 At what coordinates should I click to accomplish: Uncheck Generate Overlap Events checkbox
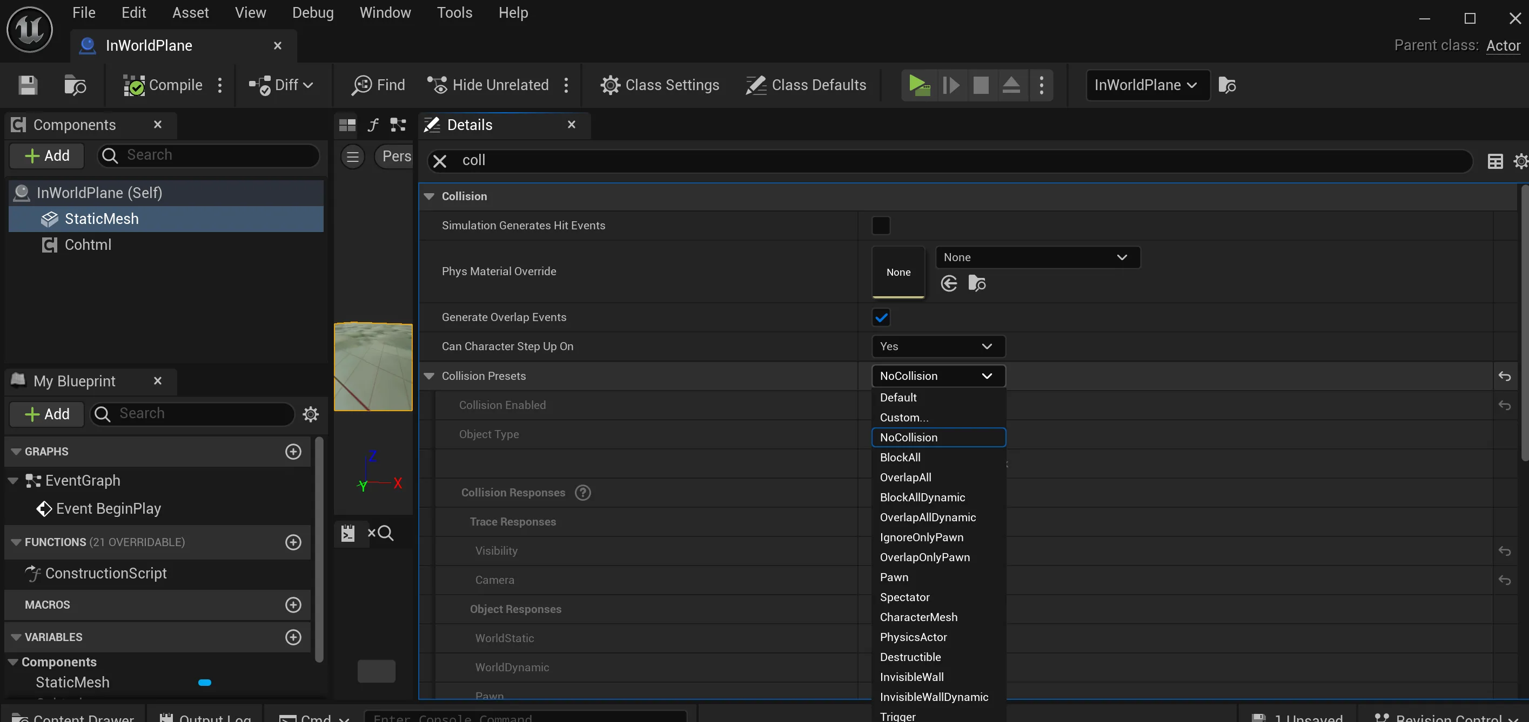880,318
